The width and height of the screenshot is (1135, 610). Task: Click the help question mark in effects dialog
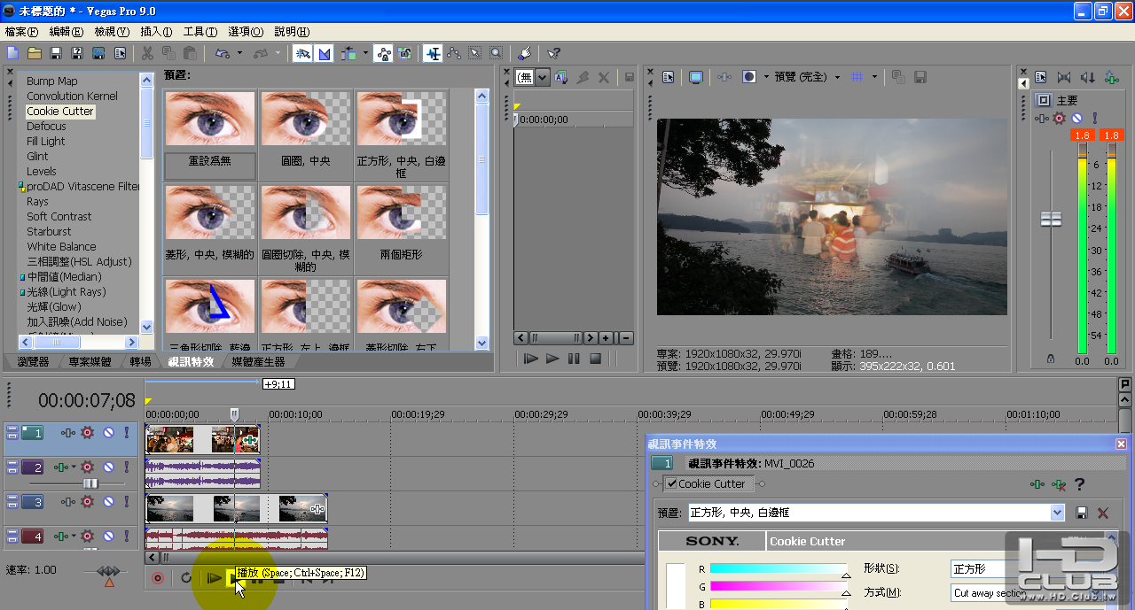[x=1079, y=484]
